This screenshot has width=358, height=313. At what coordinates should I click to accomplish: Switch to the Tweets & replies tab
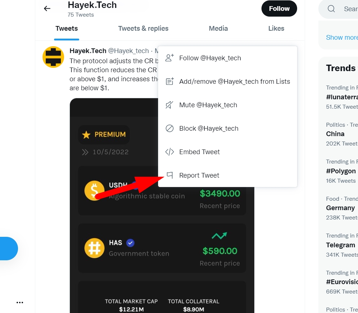click(143, 29)
